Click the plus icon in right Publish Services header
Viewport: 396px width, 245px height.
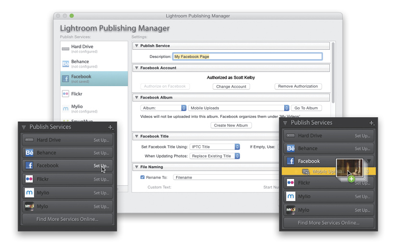(x=372, y=123)
